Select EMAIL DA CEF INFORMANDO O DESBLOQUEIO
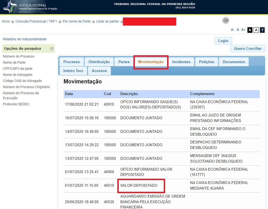Screen dimensions: 268x209 (x=218, y=131)
